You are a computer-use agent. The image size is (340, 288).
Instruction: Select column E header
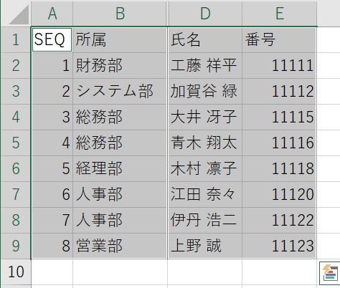point(280,14)
